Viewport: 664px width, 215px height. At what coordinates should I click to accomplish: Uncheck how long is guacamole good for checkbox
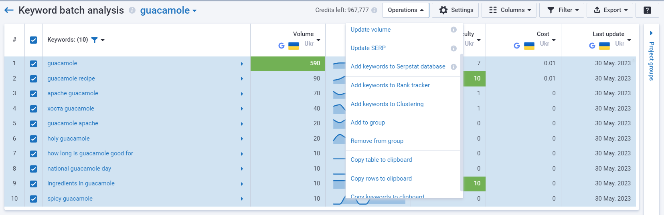34,154
